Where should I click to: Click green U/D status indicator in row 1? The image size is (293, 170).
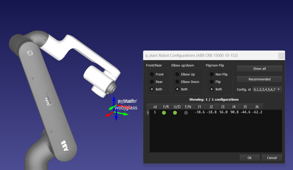[175, 112]
